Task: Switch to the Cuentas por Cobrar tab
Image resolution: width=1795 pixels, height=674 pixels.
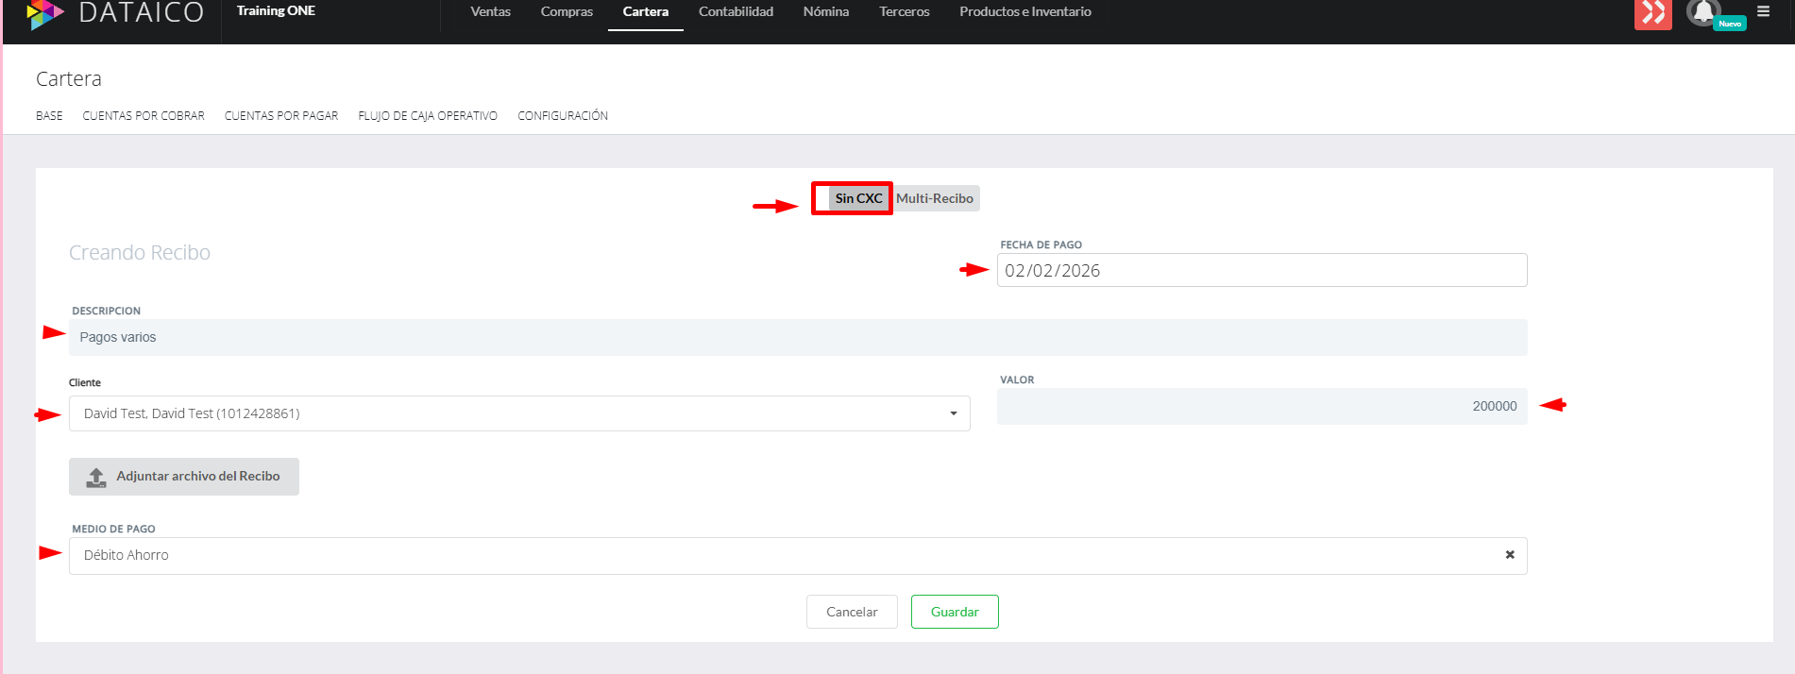Action: (x=144, y=116)
